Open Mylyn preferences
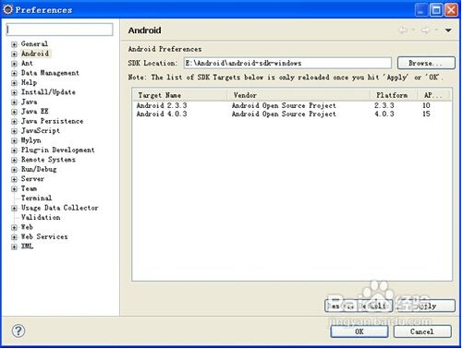463x349 pixels. 30,140
